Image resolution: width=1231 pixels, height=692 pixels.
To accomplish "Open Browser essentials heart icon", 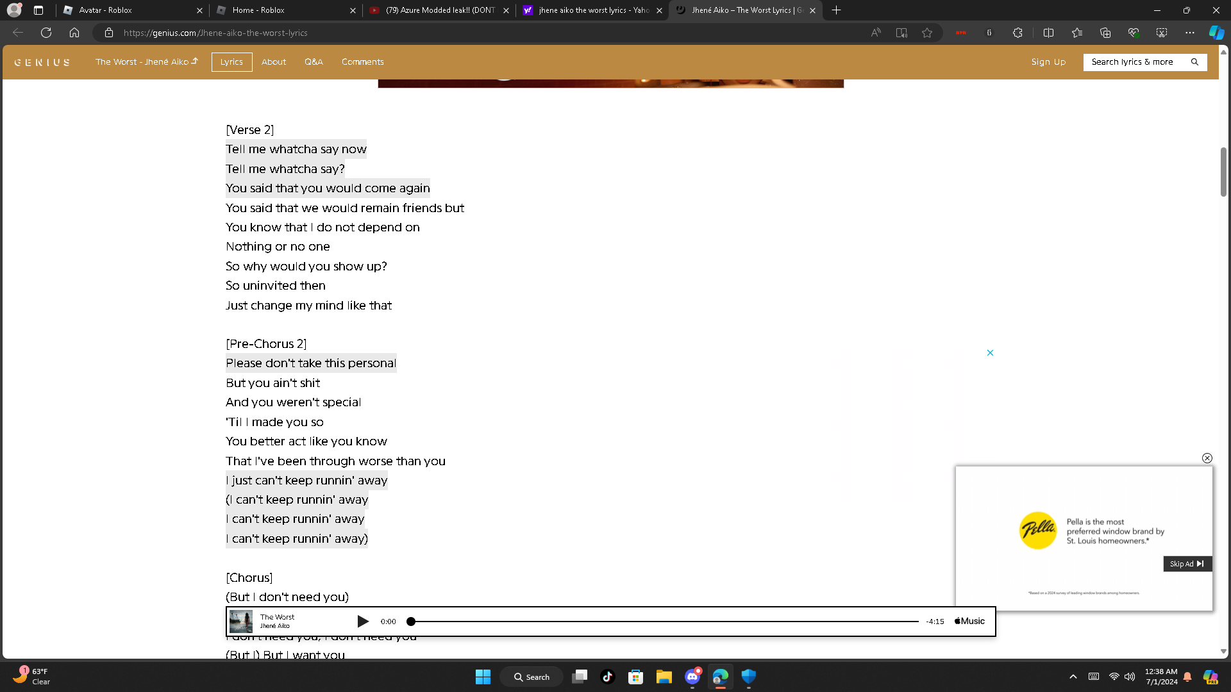I will 1134,33.
